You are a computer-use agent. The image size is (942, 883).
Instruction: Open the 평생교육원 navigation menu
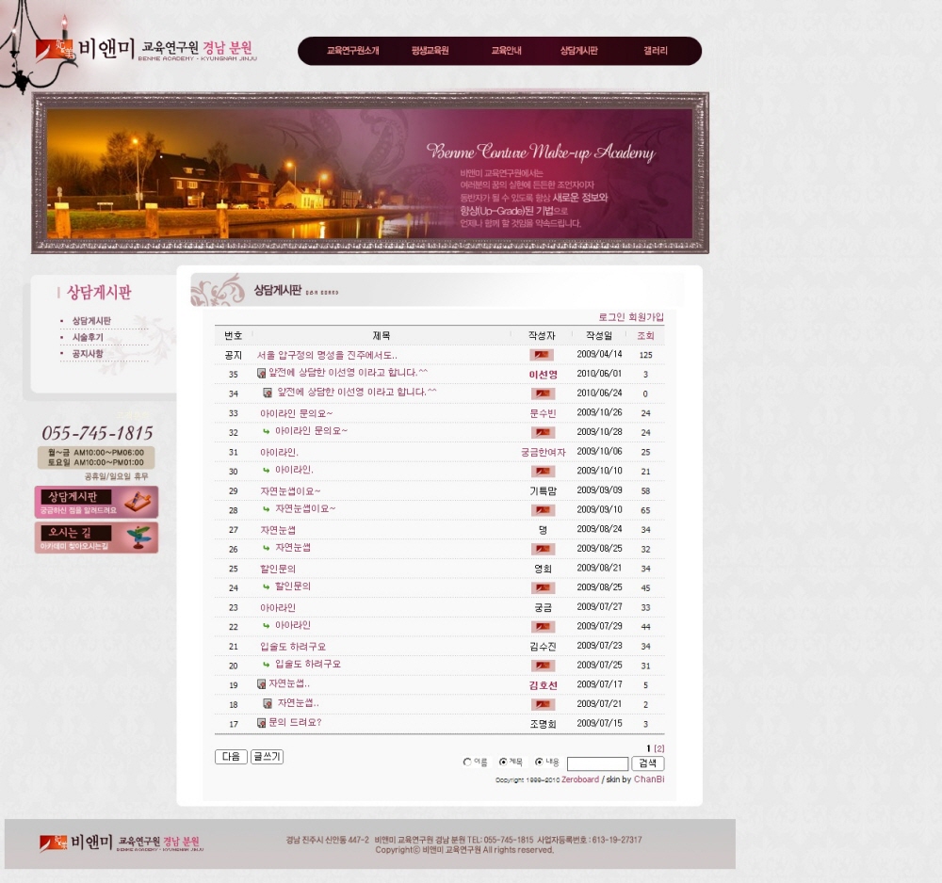[430, 51]
